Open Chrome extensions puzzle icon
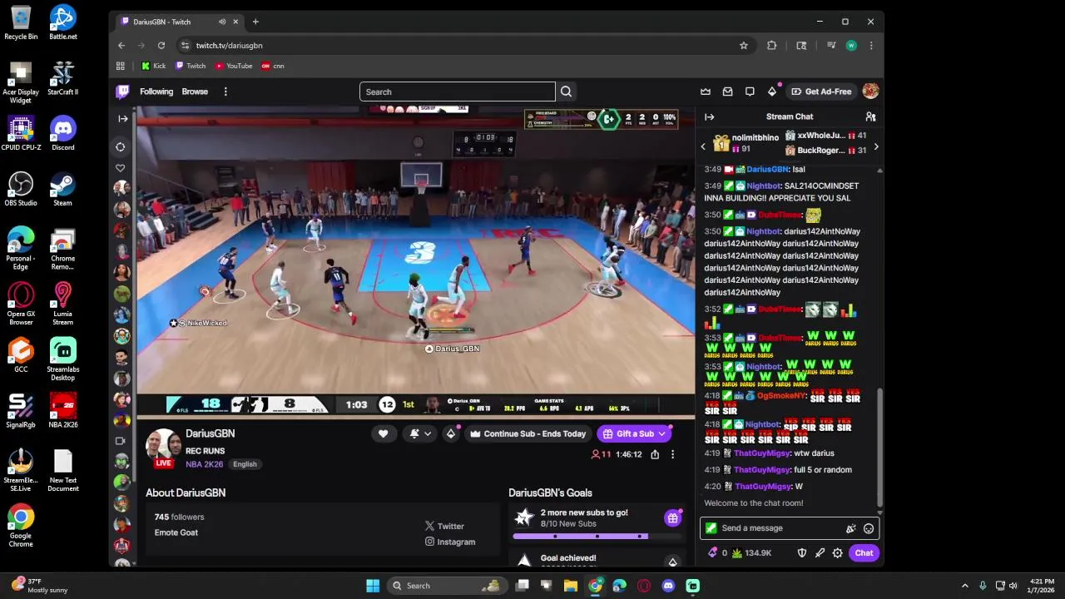This screenshot has height=599, width=1065. (771, 46)
